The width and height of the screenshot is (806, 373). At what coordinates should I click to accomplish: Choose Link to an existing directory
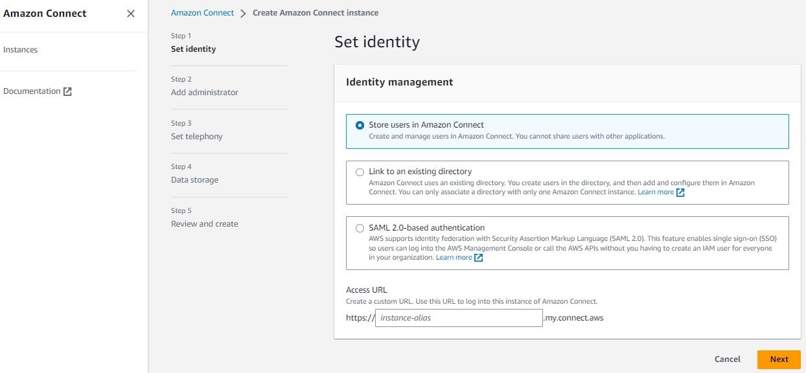[x=360, y=171]
